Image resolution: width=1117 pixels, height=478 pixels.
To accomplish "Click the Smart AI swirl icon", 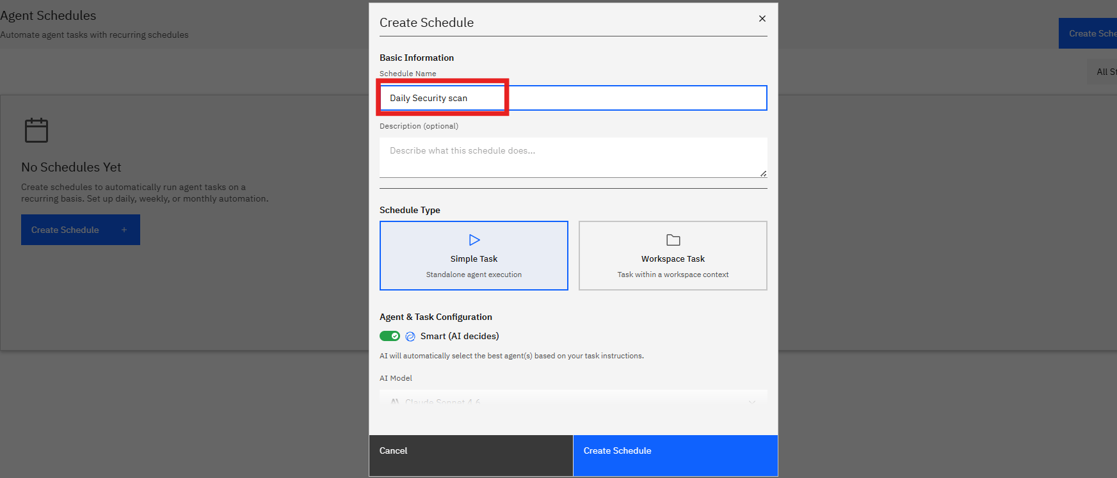I will click(x=410, y=337).
